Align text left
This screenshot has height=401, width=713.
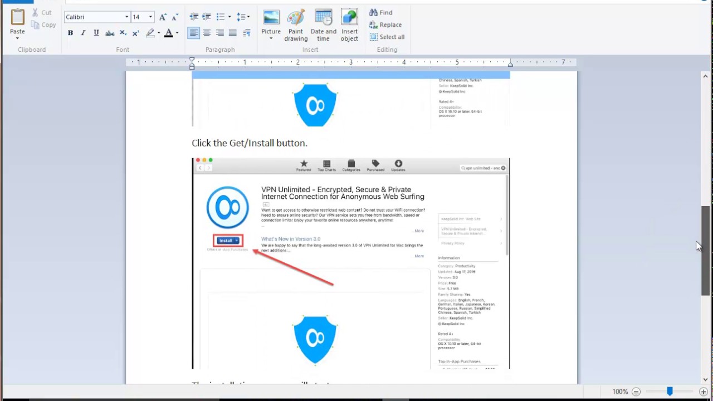[193, 33]
